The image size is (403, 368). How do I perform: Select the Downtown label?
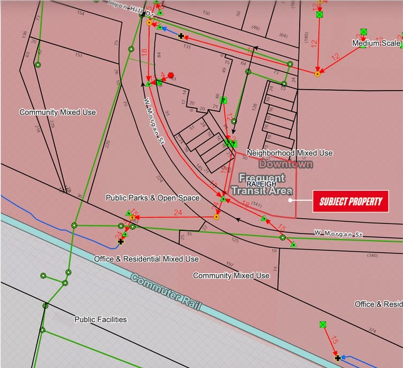point(286,164)
